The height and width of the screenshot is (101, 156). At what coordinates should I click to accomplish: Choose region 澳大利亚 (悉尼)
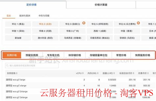coord(45,38)
